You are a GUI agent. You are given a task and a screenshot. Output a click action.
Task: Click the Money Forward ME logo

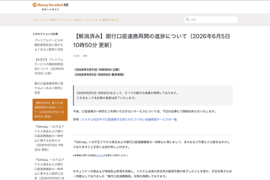(x=50, y=5)
